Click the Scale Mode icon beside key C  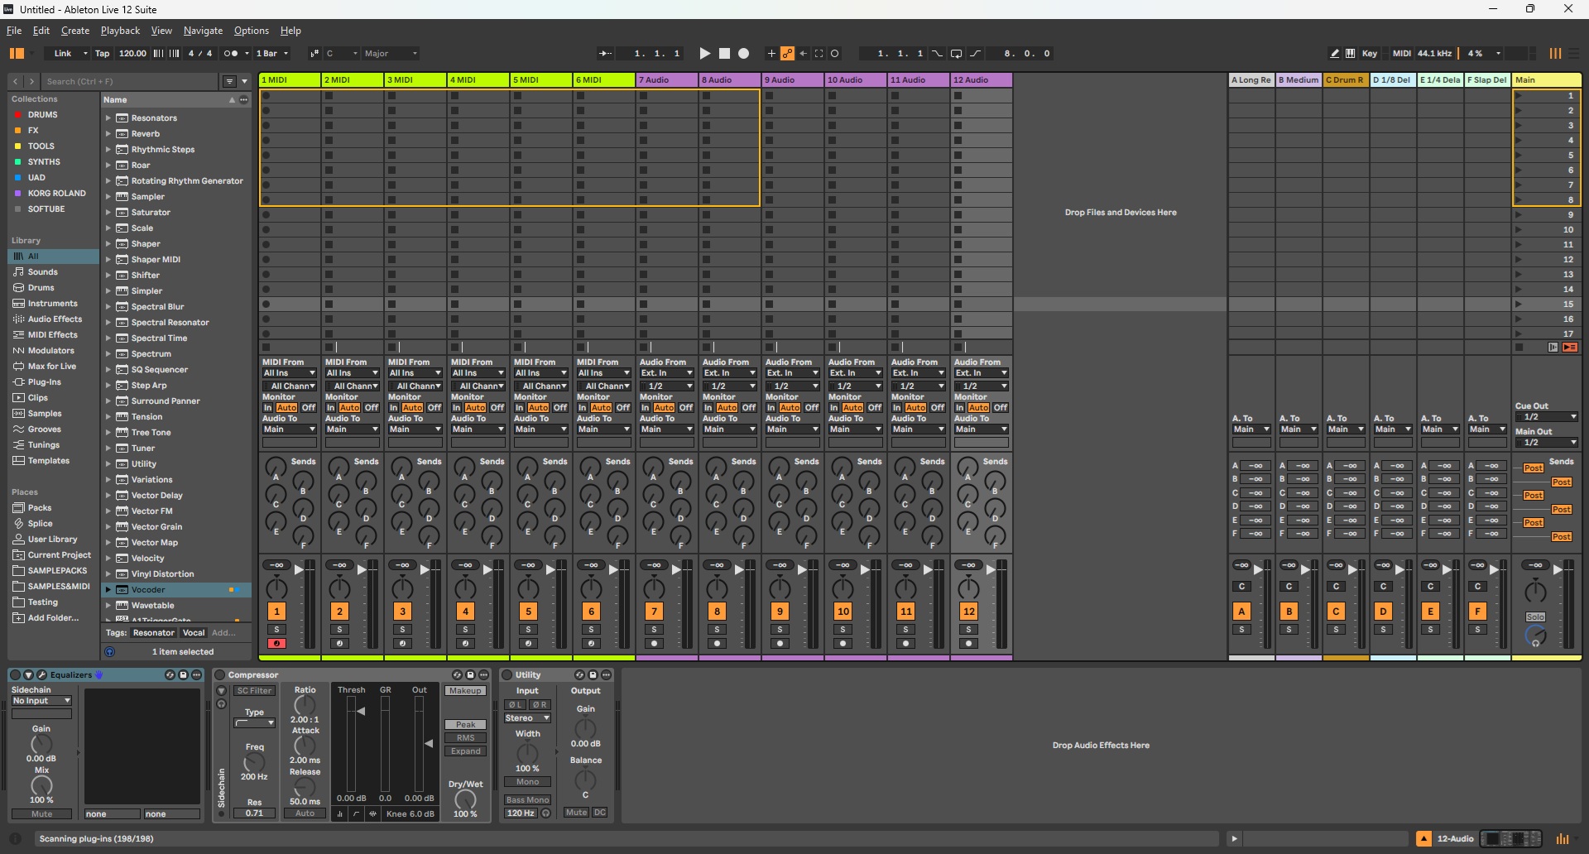(x=314, y=53)
